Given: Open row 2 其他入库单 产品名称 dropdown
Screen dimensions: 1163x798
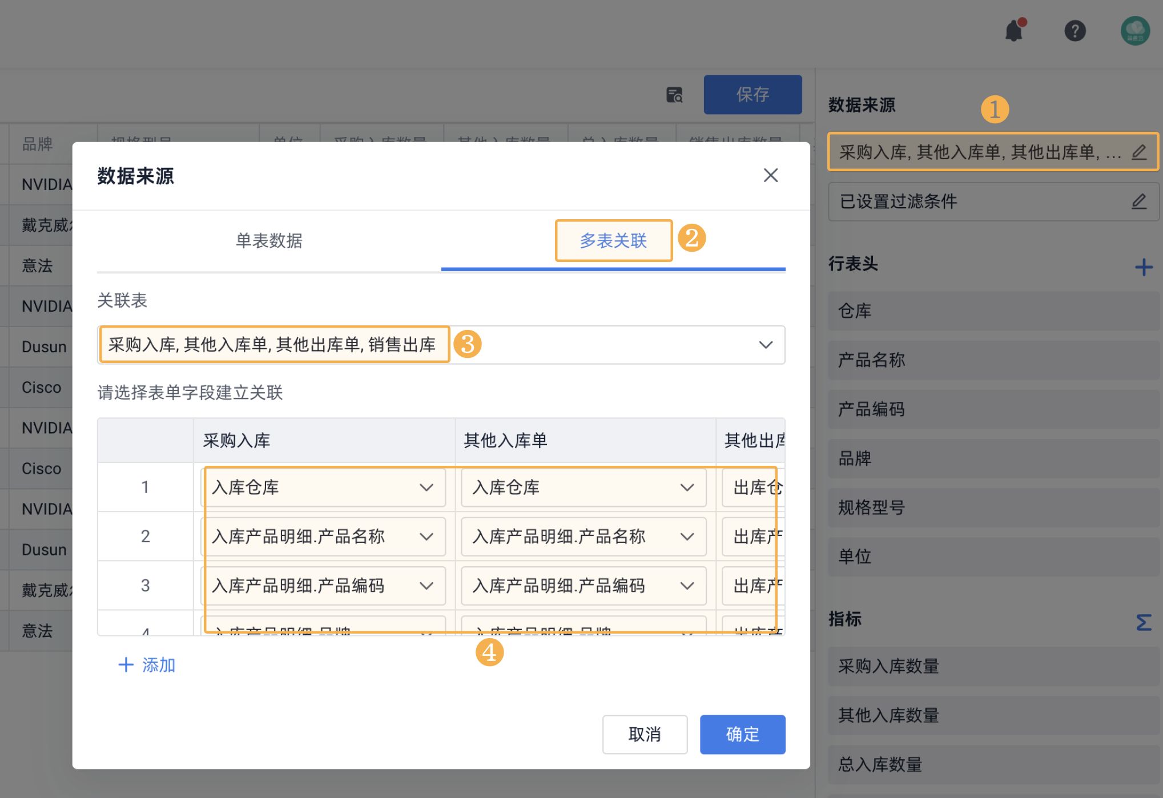Looking at the screenshot, I should (x=583, y=537).
